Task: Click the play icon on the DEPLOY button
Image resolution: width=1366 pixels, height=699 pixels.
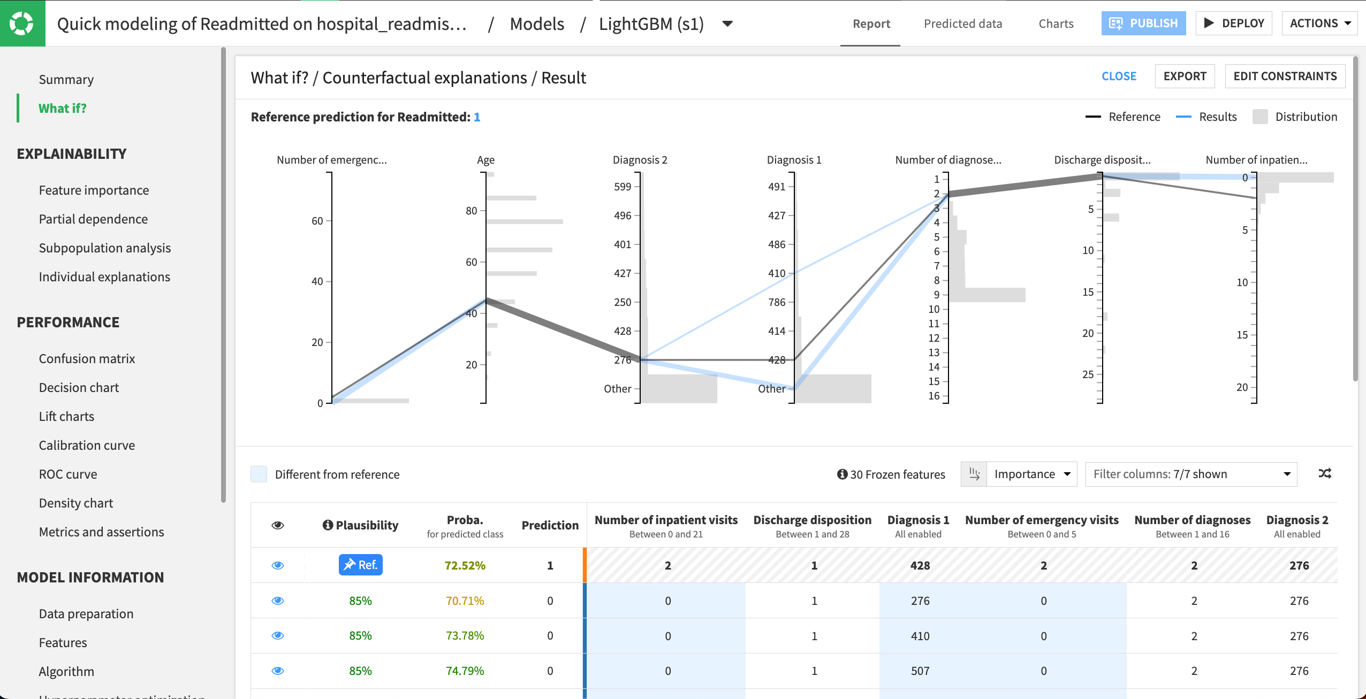Action: point(1208,23)
